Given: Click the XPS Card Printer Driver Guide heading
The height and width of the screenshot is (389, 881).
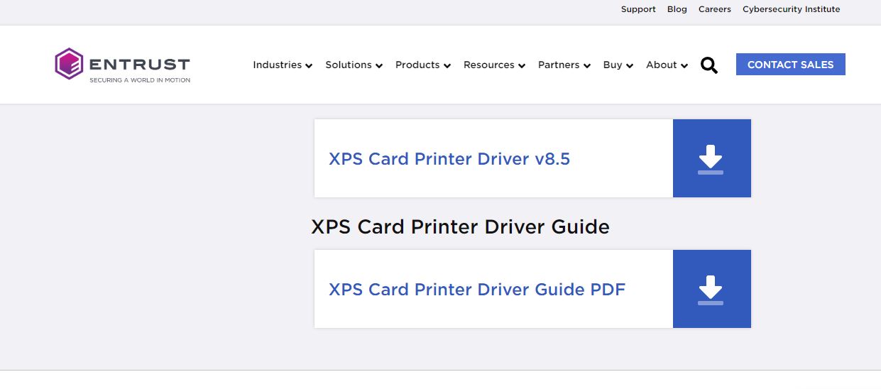Looking at the screenshot, I should (460, 227).
